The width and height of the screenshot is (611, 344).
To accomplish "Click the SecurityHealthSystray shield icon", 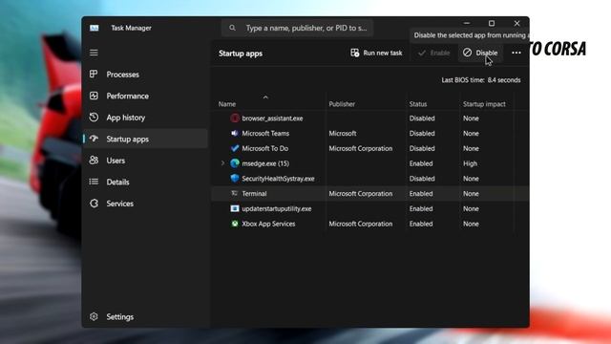I will point(235,179).
